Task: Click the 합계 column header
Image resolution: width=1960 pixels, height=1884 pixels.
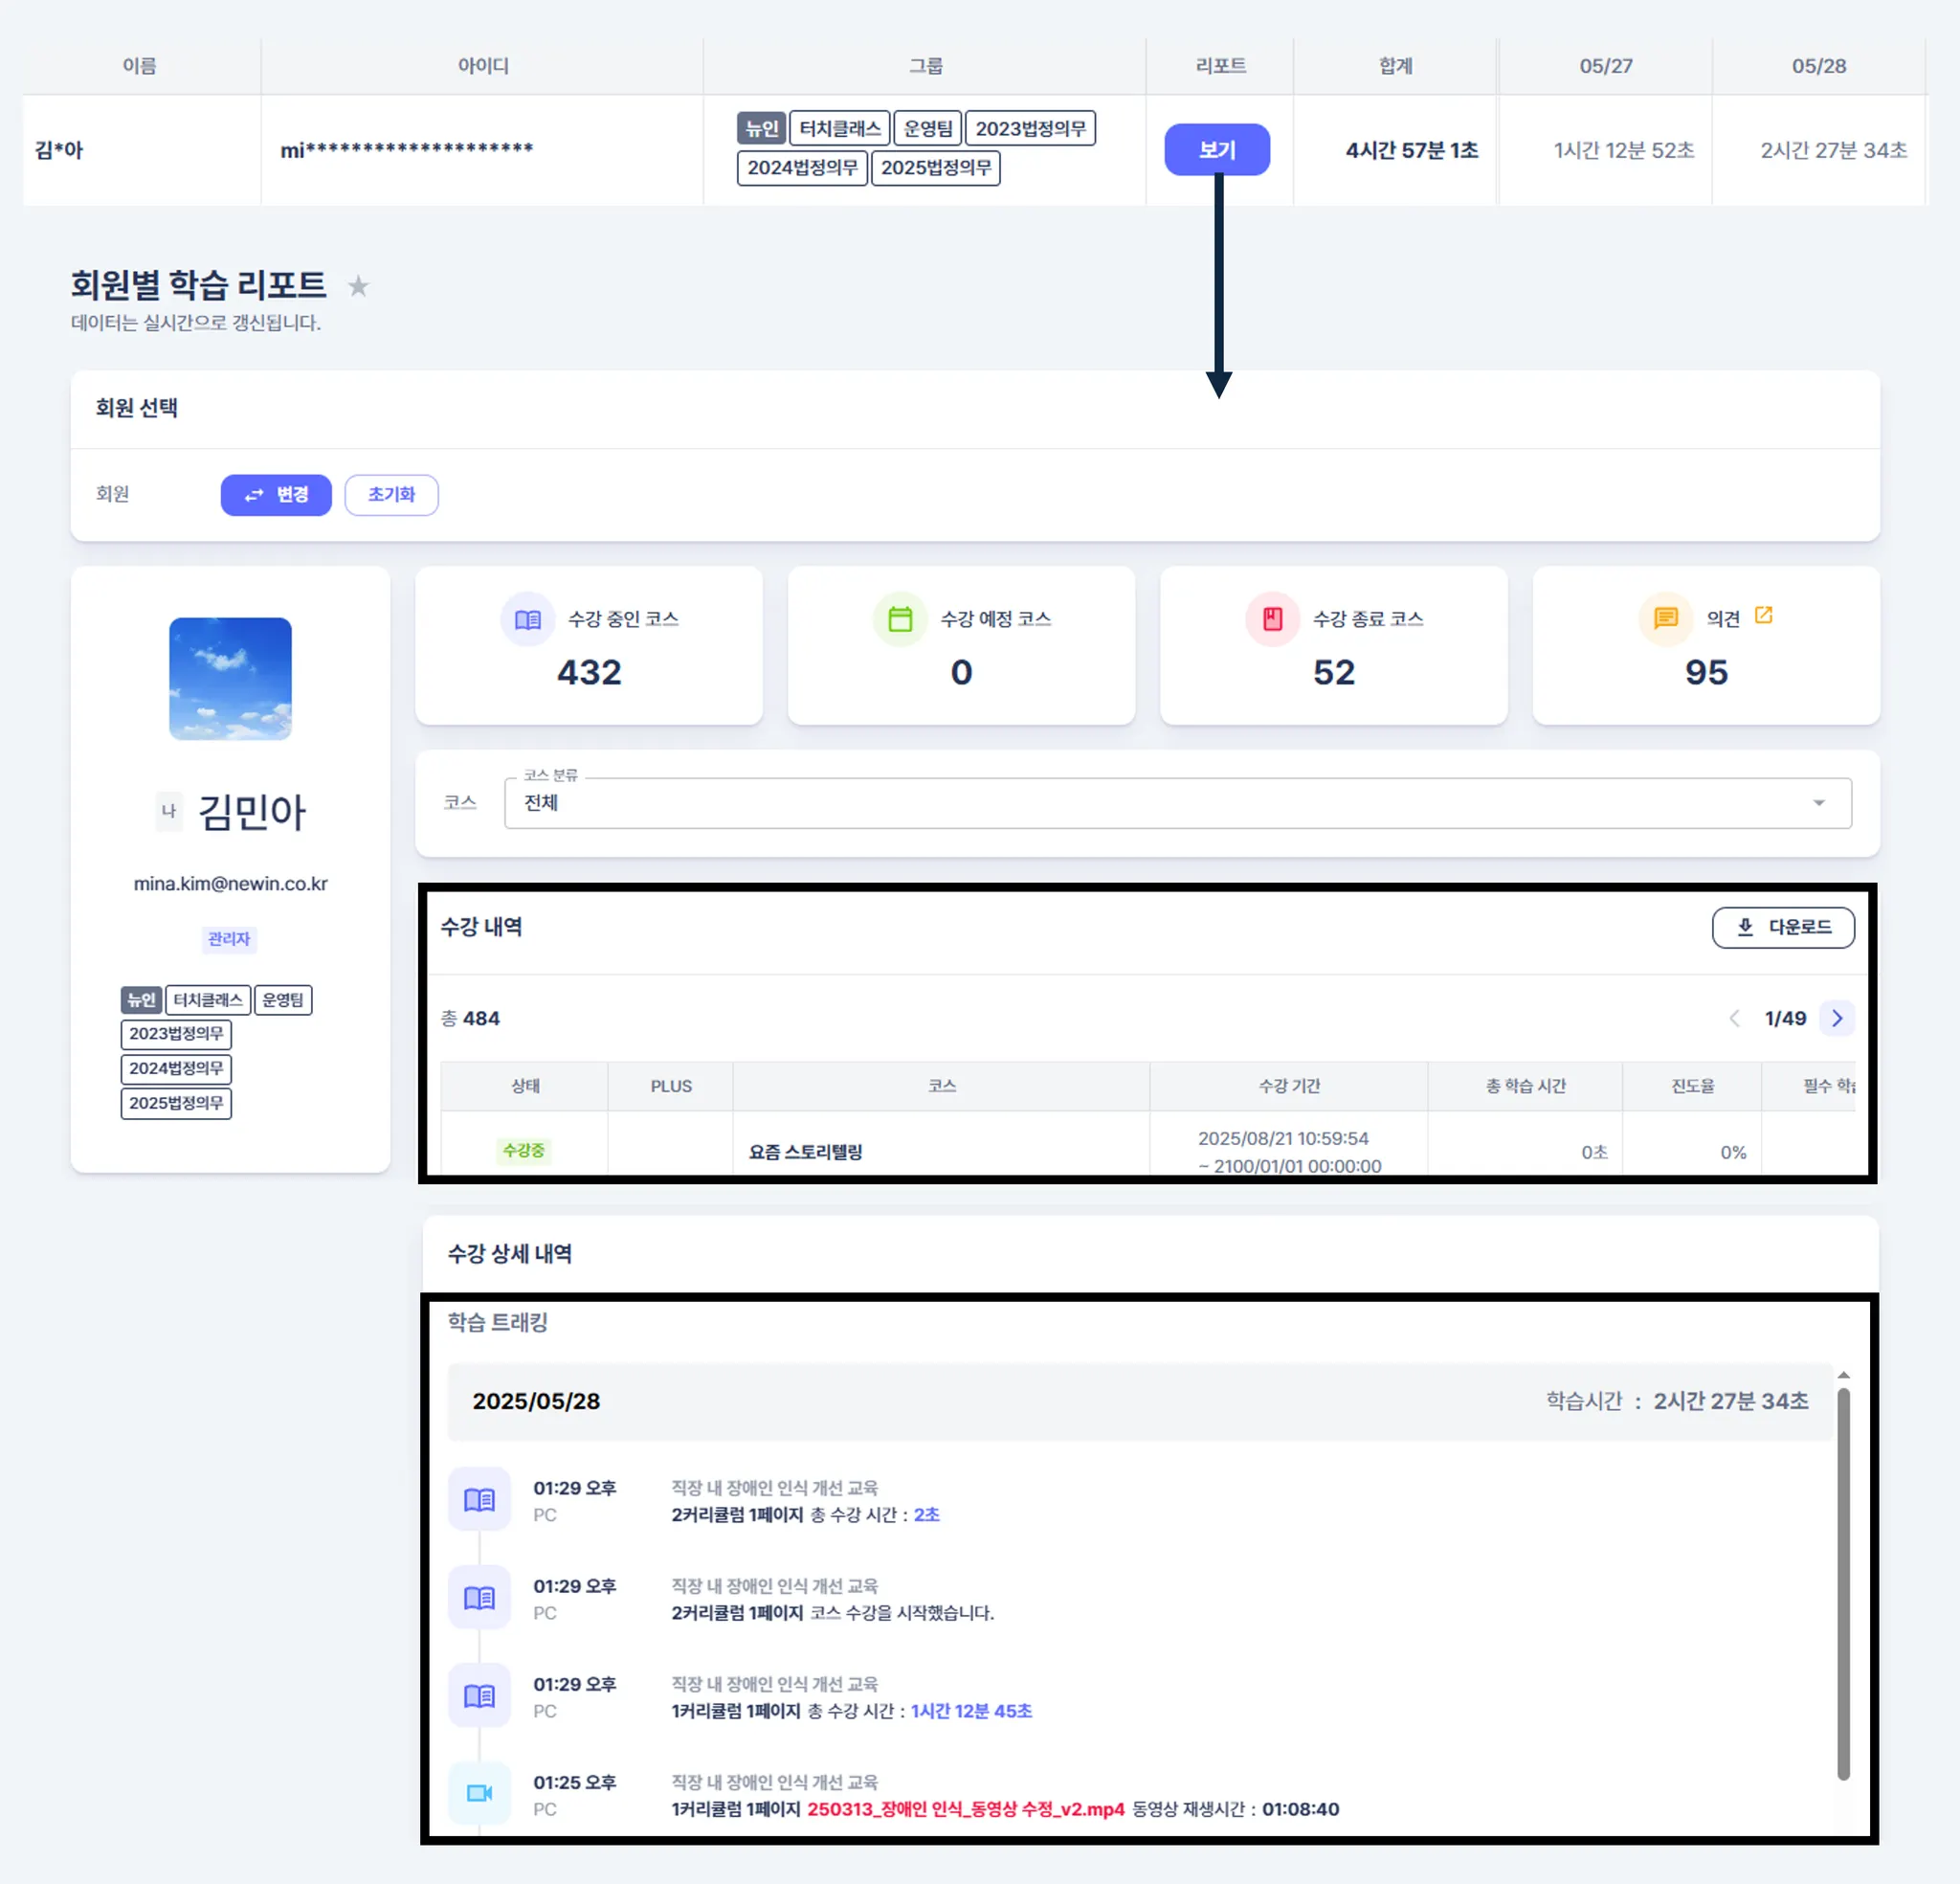Action: click(x=1395, y=66)
